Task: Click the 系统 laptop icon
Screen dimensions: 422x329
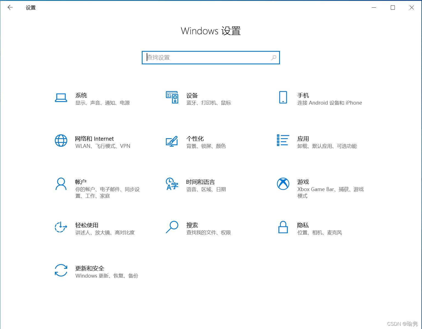Action: point(61,98)
